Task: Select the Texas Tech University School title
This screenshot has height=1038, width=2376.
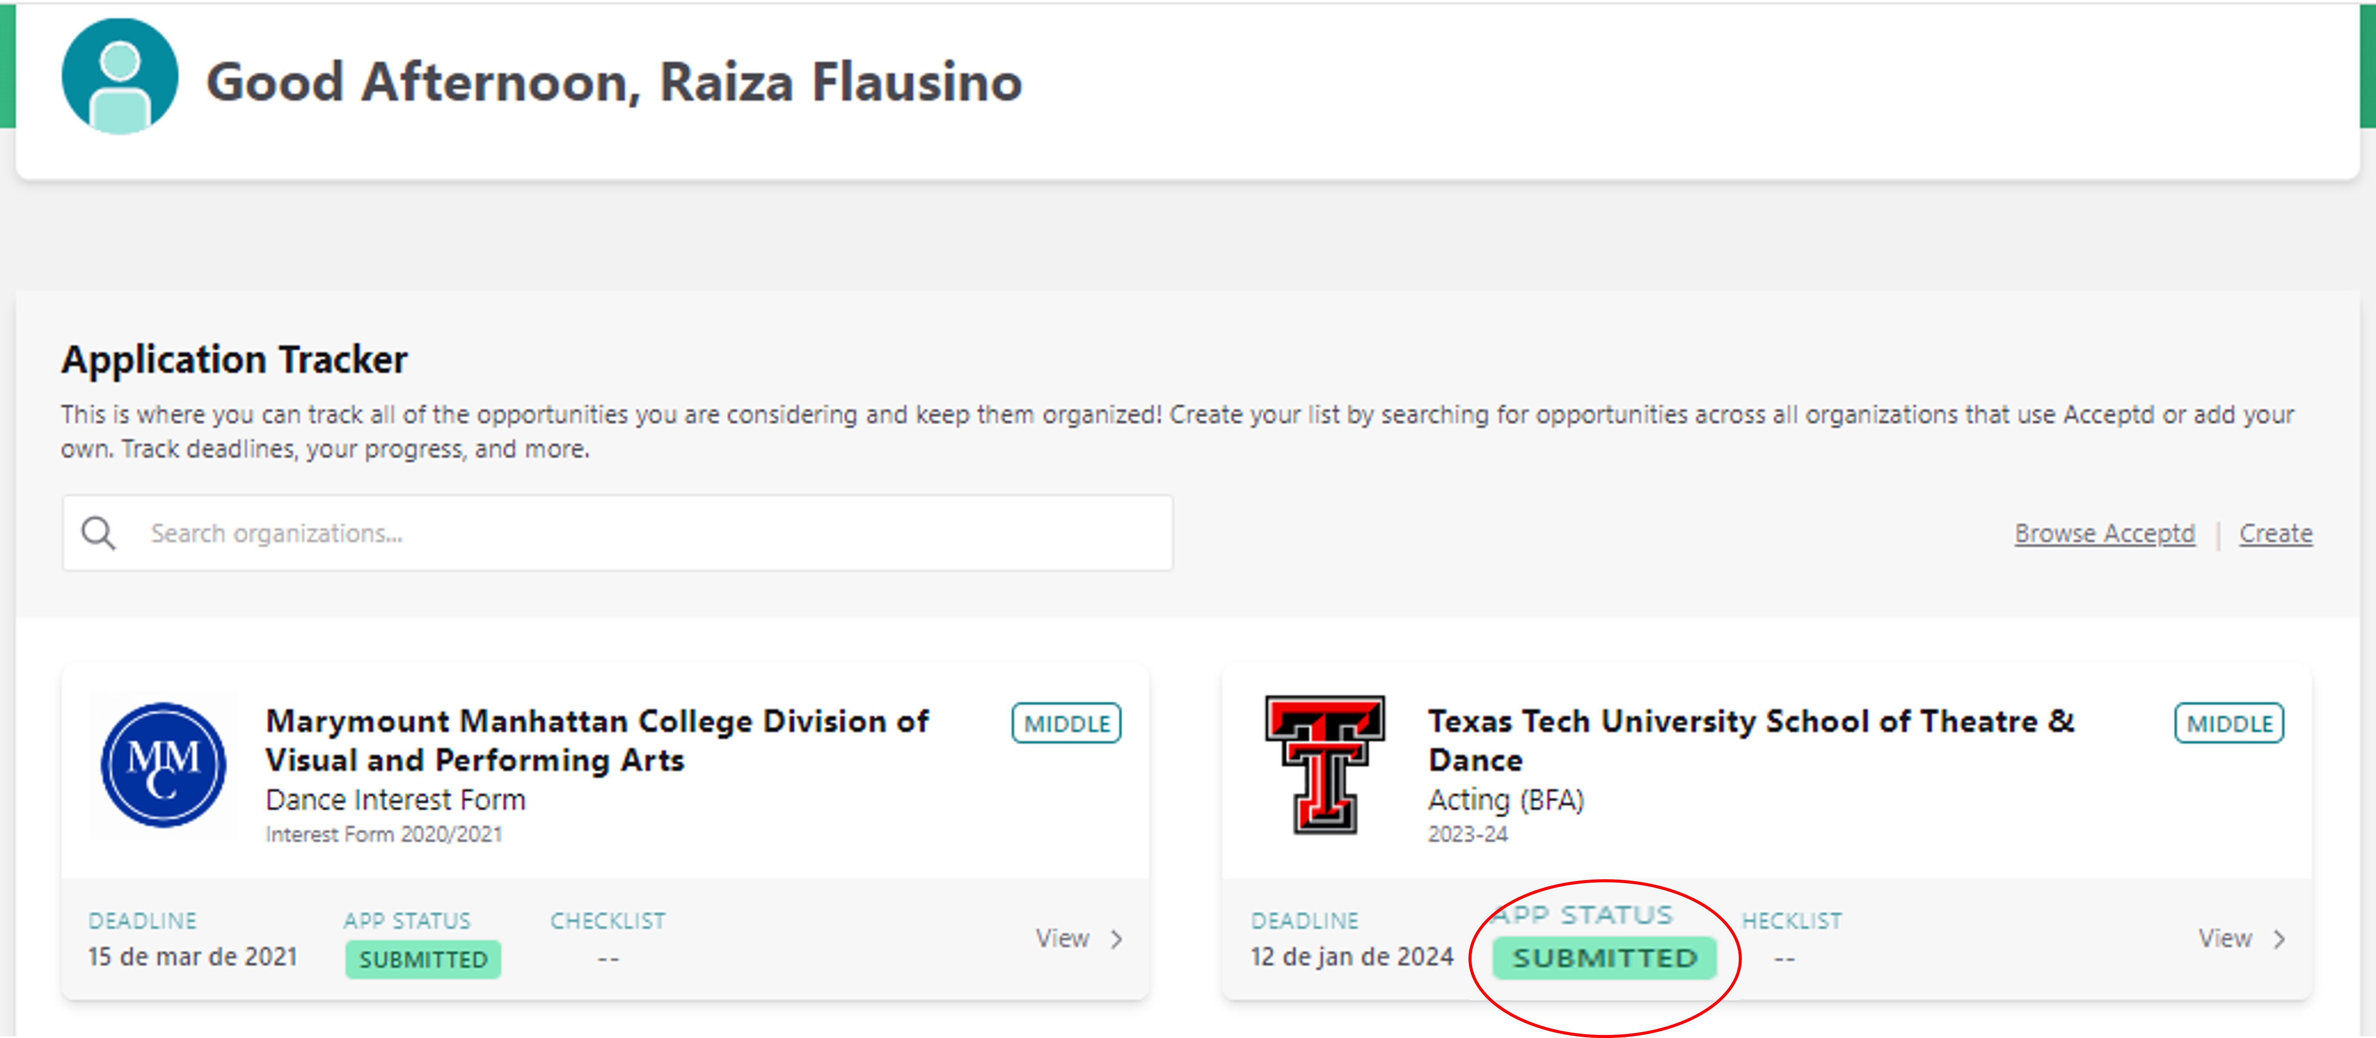Action: (x=1750, y=740)
